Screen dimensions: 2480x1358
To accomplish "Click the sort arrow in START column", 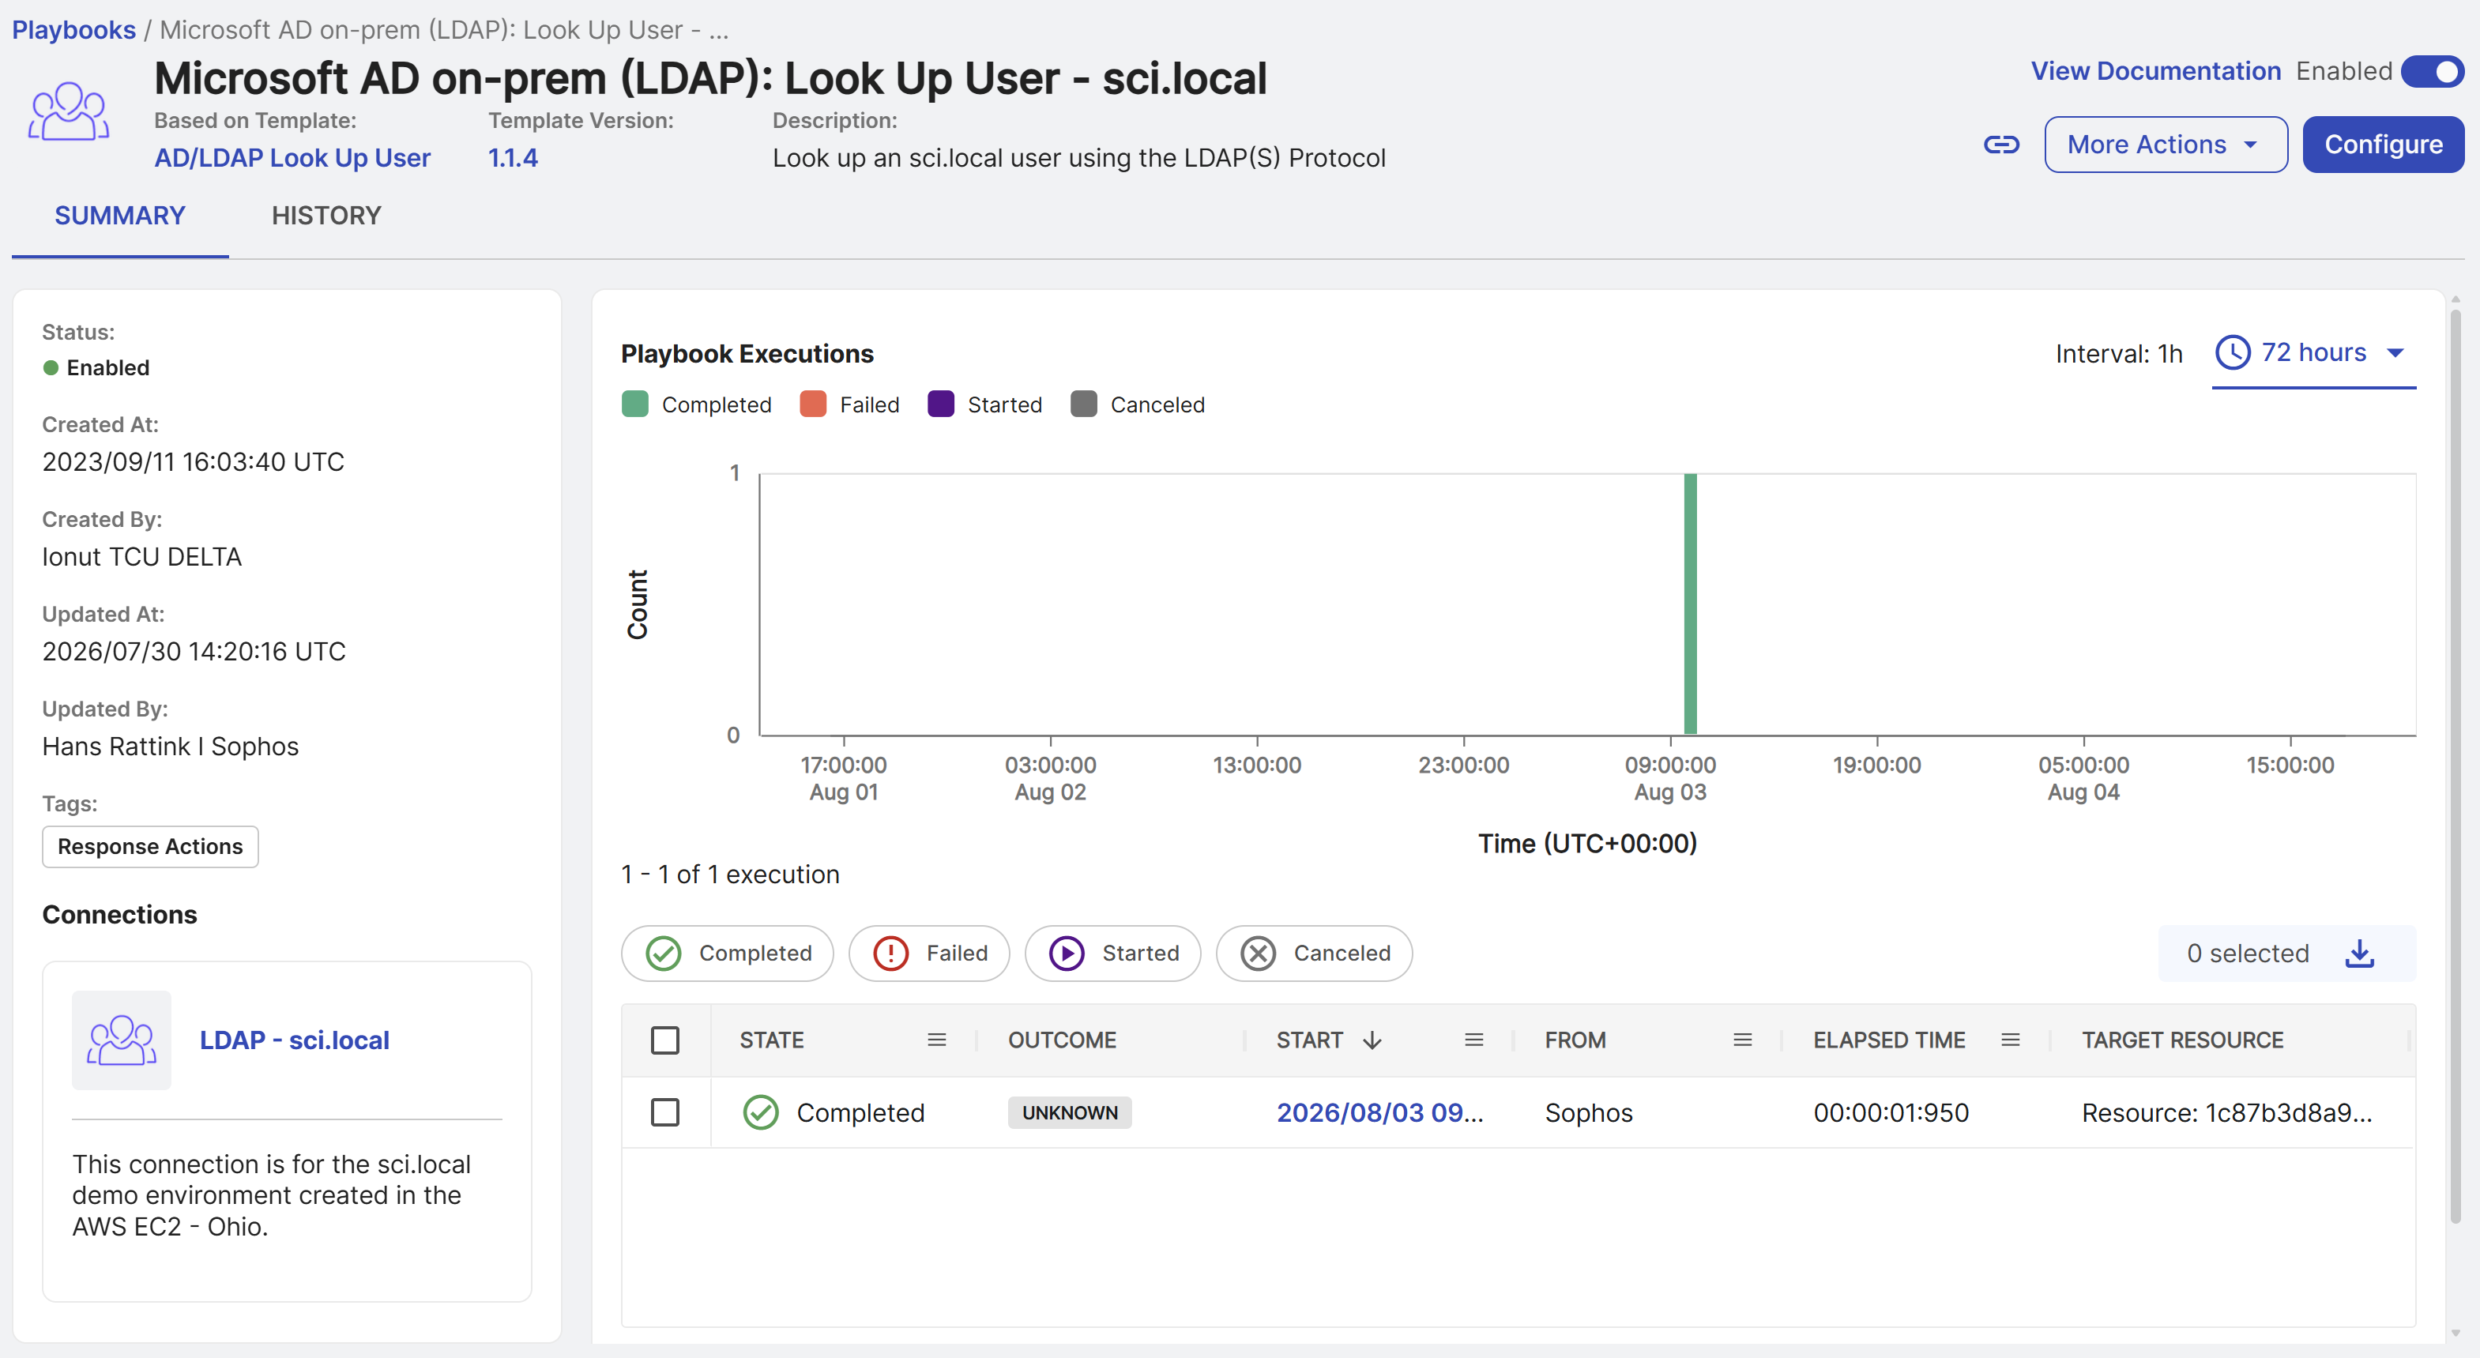I will coord(1373,1040).
